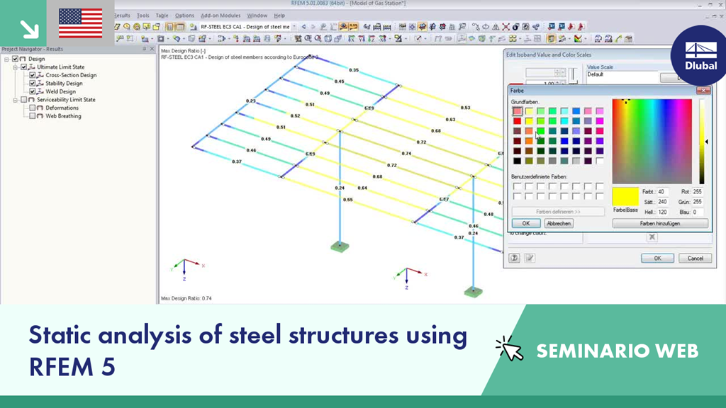Select the black basic color swatch

click(517, 161)
